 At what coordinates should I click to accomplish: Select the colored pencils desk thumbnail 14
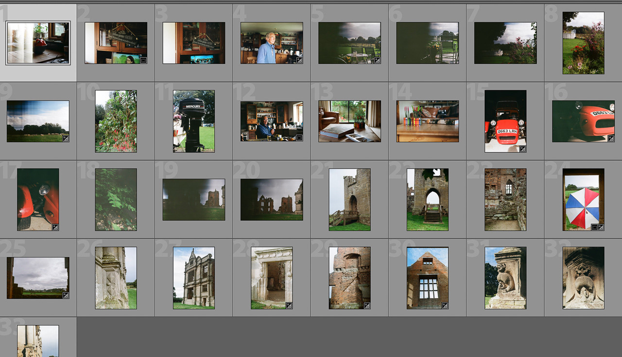click(x=427, y=121)
